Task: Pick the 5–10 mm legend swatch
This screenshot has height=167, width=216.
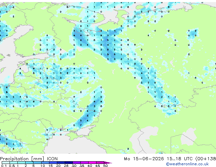Action: pyautogui.click(x=37, y=163)
